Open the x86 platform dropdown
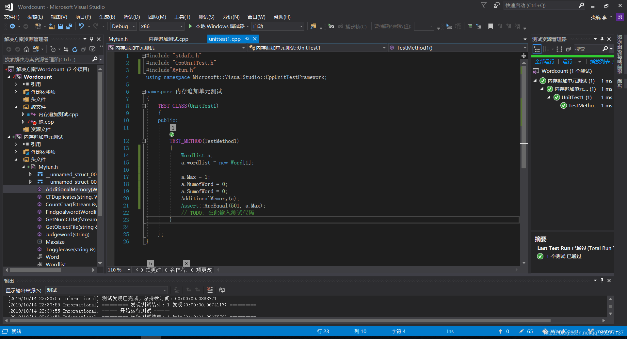627x339 pixels. tap(162, 26)
